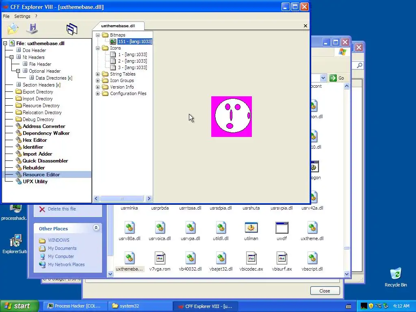
Task: Select the File Header node
Action: point(40,64)
